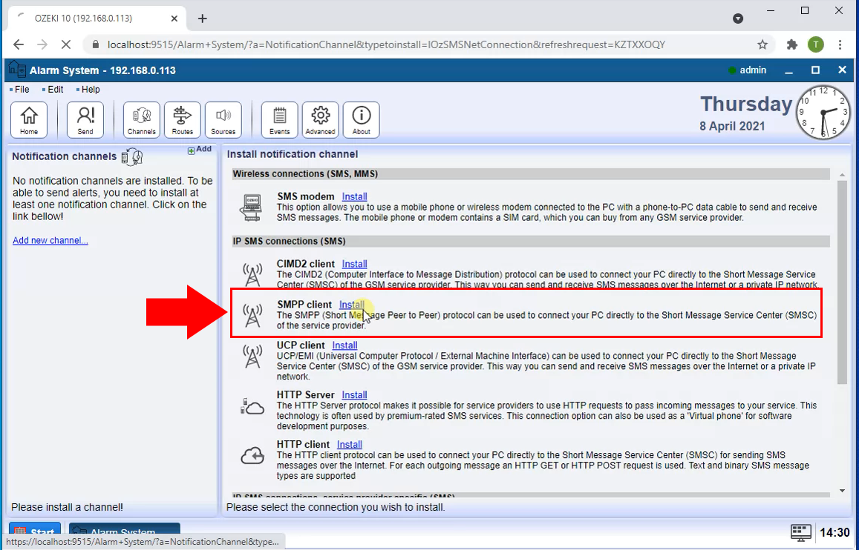Click the UCP client antenna icon
The width and height of the screenshot is (859, 550).
click(252, 357)
